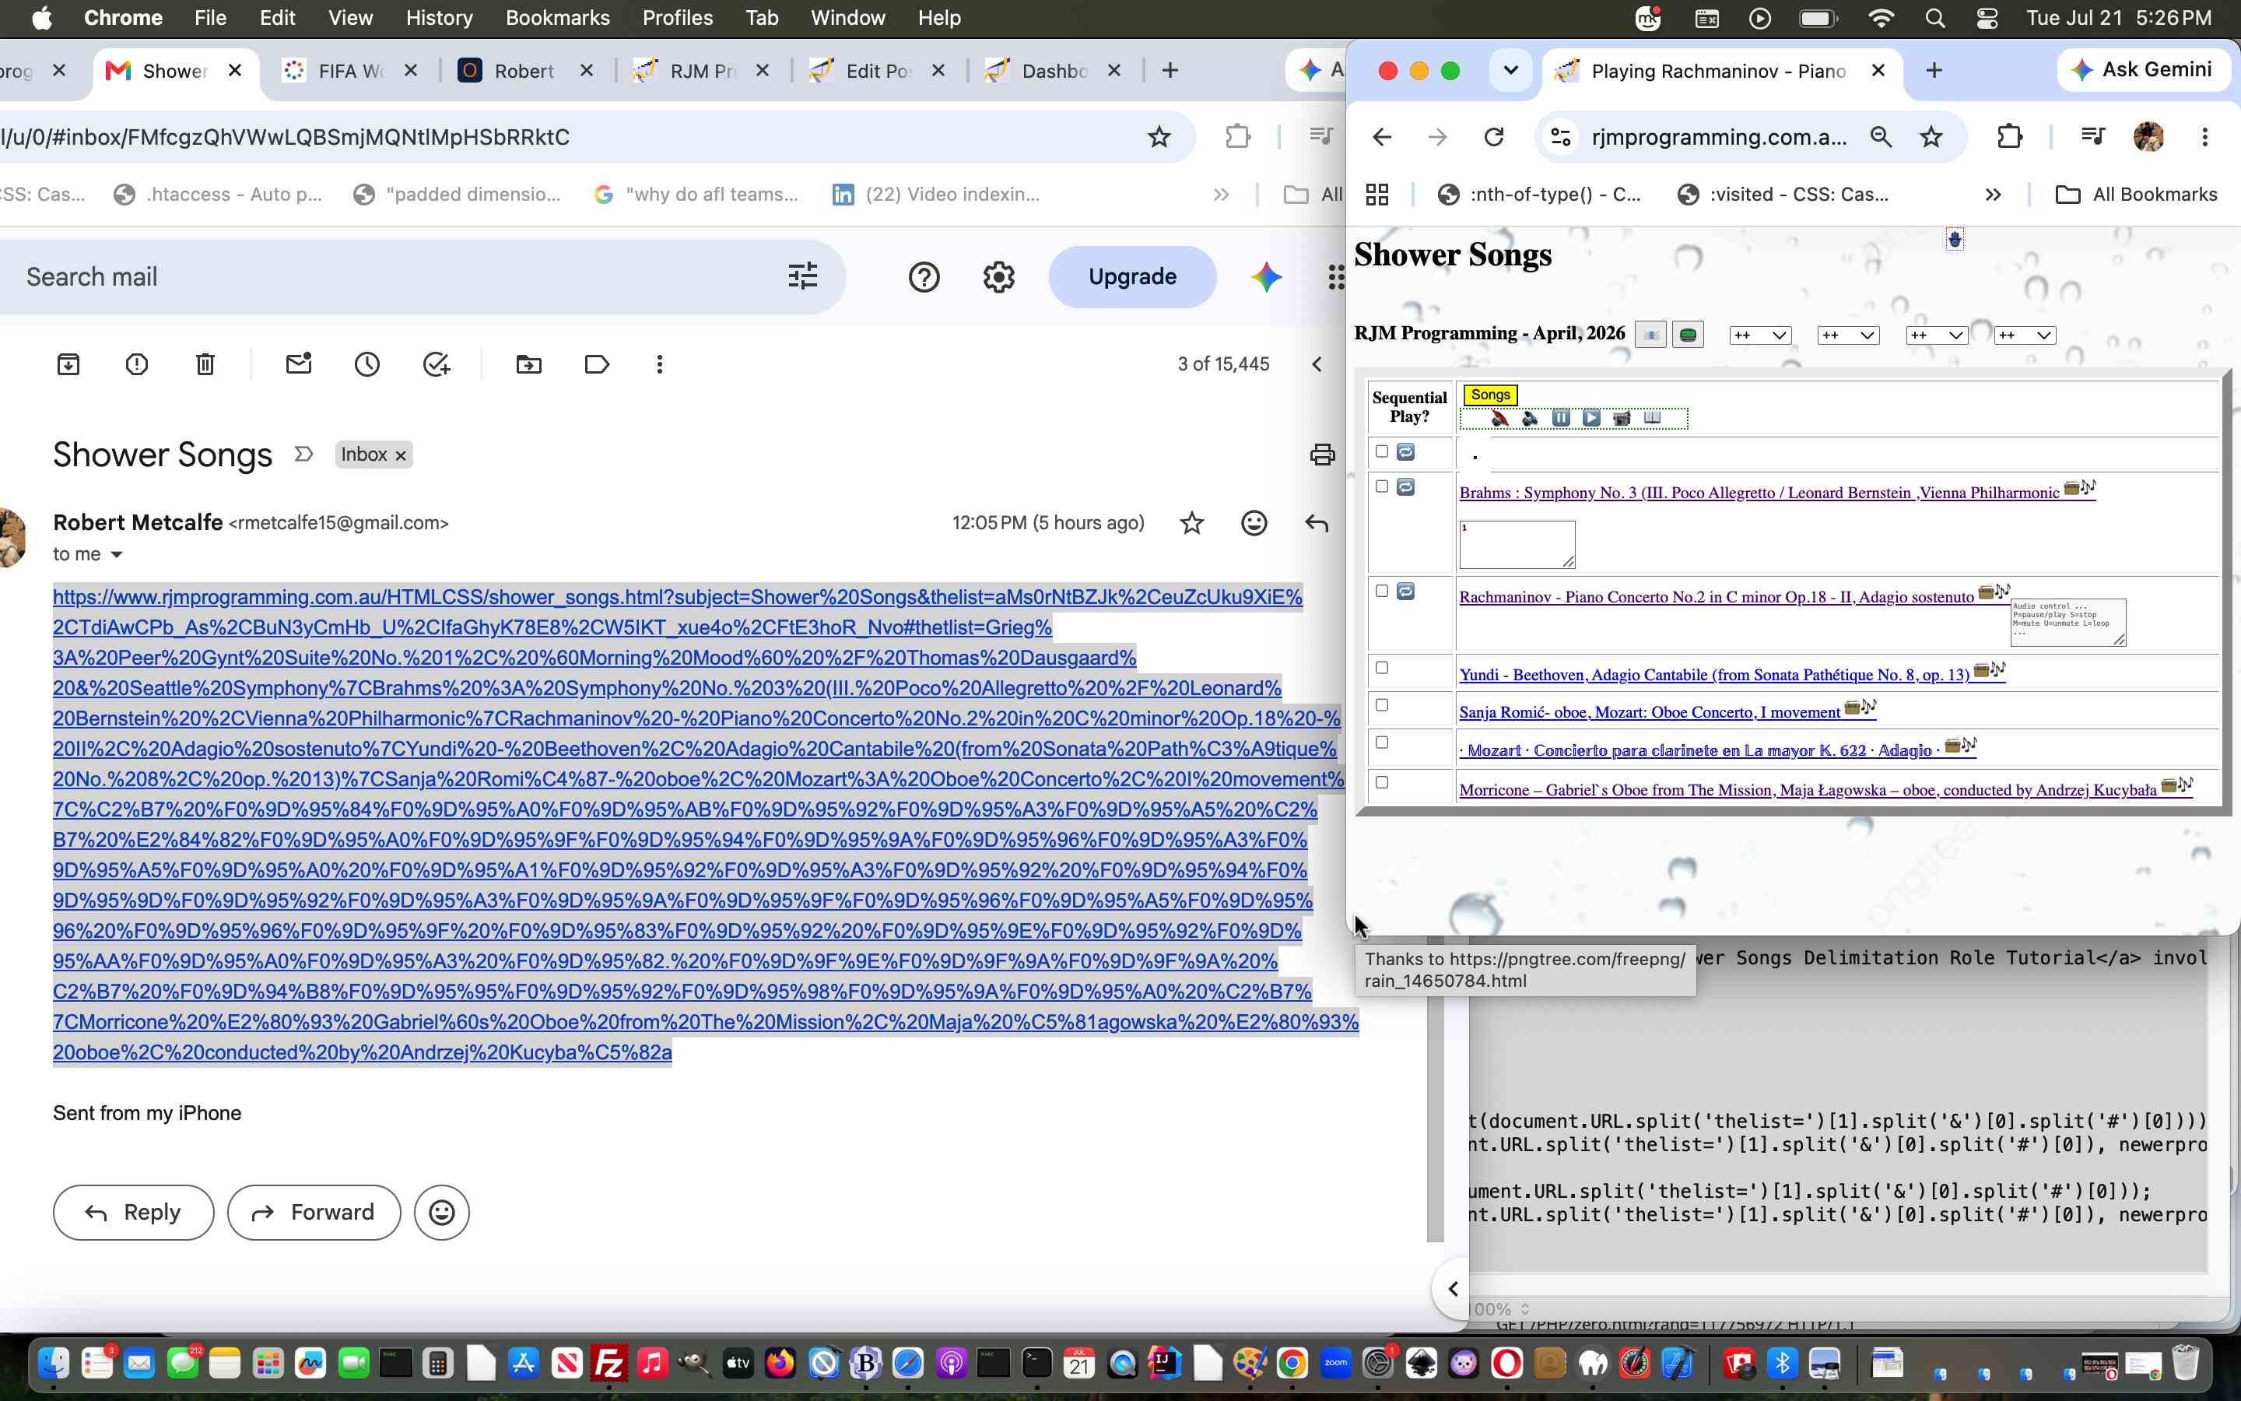This screenshot has width=2241, height=1401.
Task: Click the mute speaker icon in Songs controls
Action: (1499, 418)
